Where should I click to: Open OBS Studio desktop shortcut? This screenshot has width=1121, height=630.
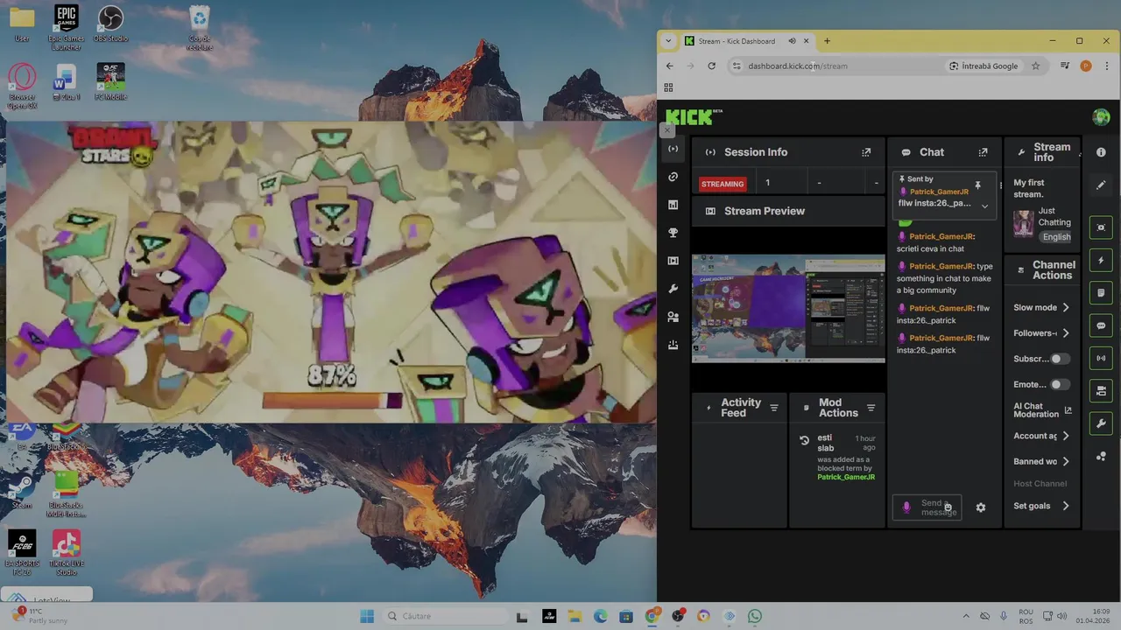pyautogui.click(x=110, y=24)
